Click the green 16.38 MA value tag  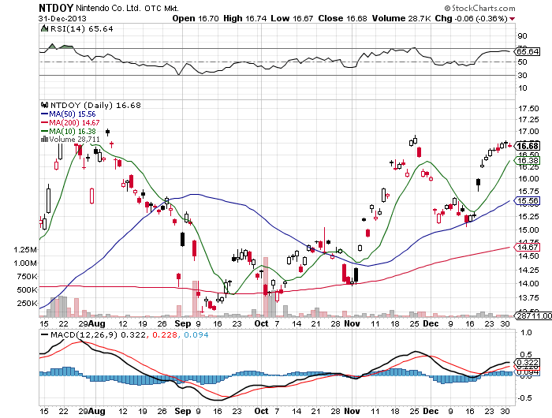[528, 161]
